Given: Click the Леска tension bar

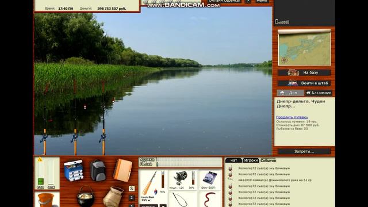Looking at the screenshot, I should (x=189, y=164).
